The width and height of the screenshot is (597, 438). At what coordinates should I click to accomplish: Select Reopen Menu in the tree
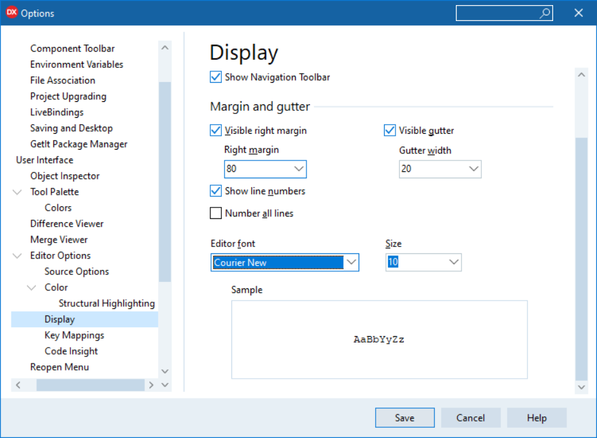pyautogui.click(x=60, y=367)
